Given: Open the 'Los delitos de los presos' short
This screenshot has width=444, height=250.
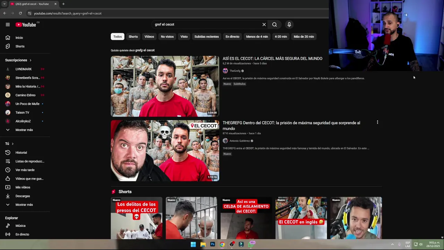Looking at the screenshot, I should pyautogui.click(x=136, y=218).
